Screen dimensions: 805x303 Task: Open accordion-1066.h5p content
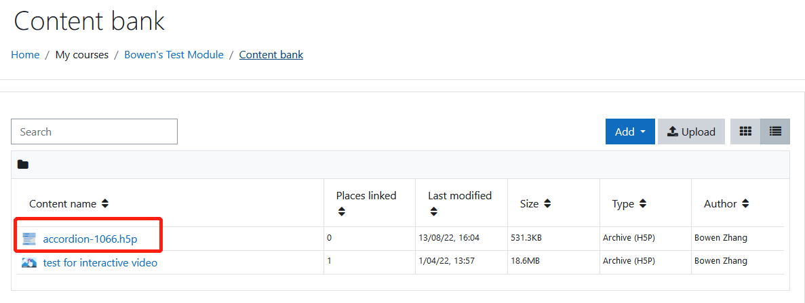[90, 239]
